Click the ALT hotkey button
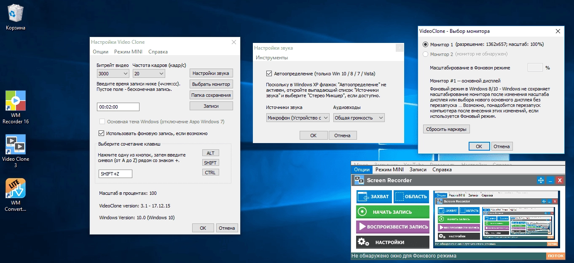The height and width of the screenshot is (263, 574). tap(211, 153)
